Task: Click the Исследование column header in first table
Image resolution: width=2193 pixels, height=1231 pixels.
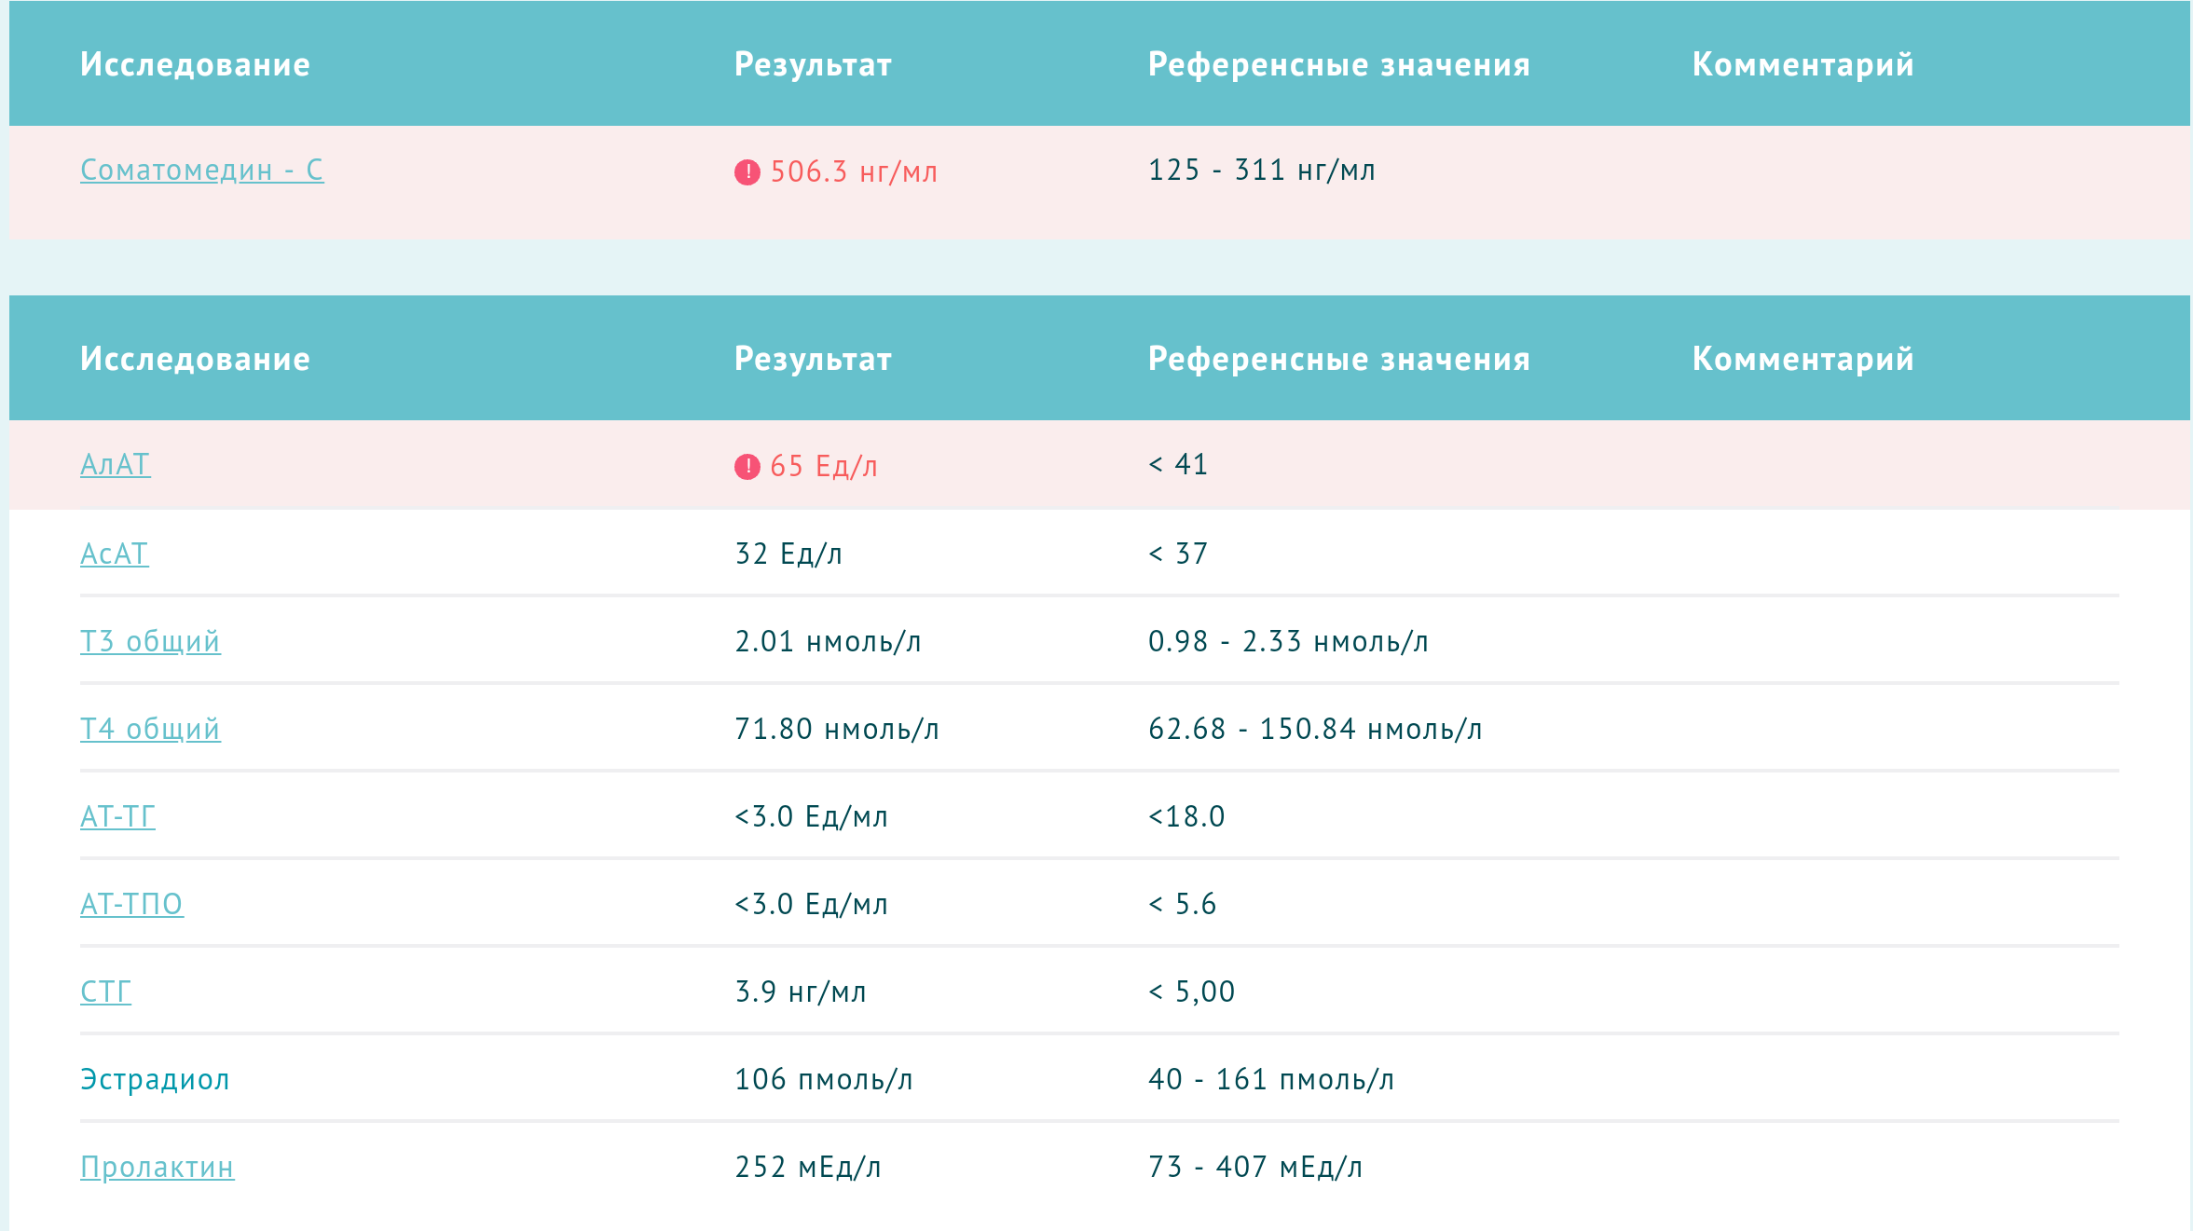Action: (195, 64)
